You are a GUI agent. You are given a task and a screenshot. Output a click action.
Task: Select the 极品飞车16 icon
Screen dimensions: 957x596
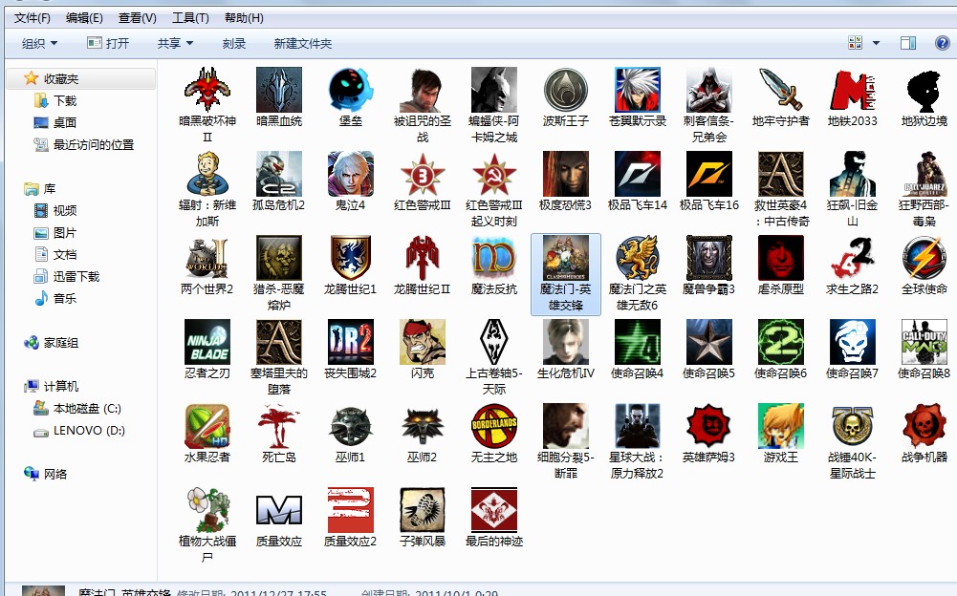click(x=709, y=174)
